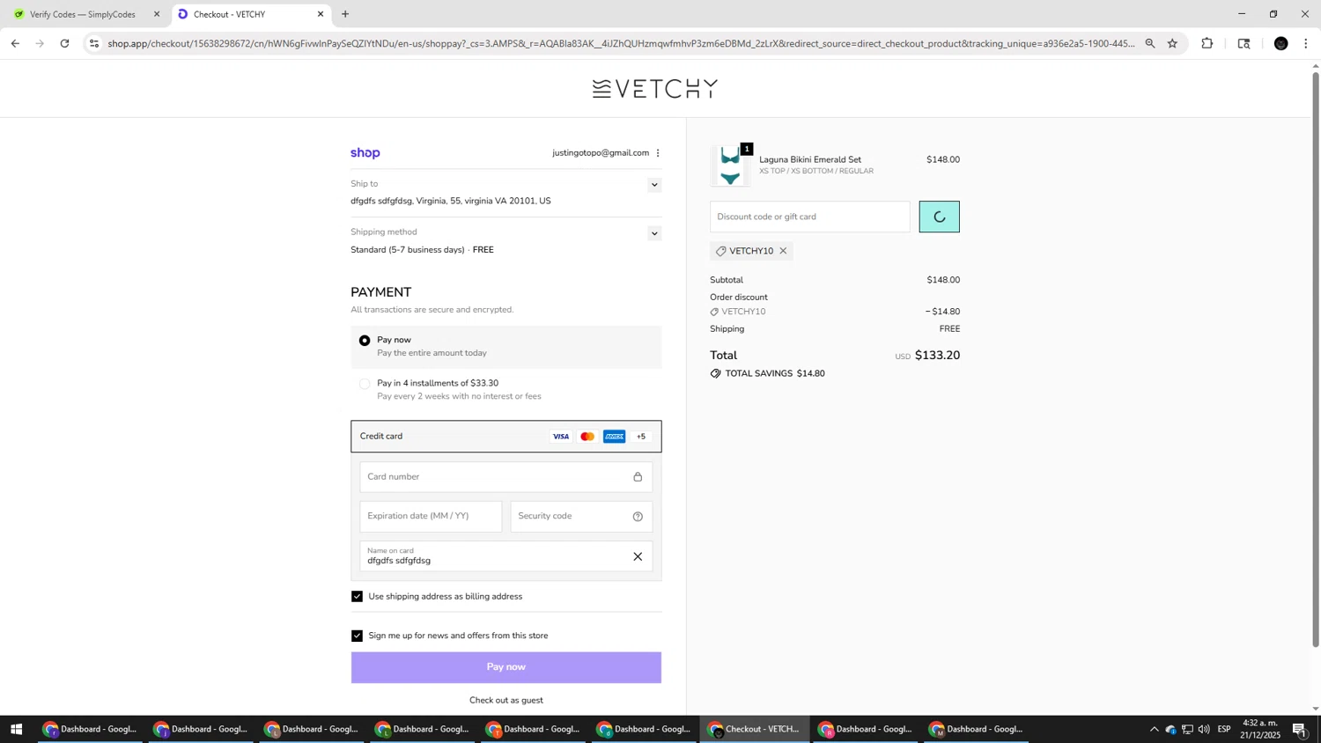Click the American Express icon
1321x743 pixels.
point(615,437)
